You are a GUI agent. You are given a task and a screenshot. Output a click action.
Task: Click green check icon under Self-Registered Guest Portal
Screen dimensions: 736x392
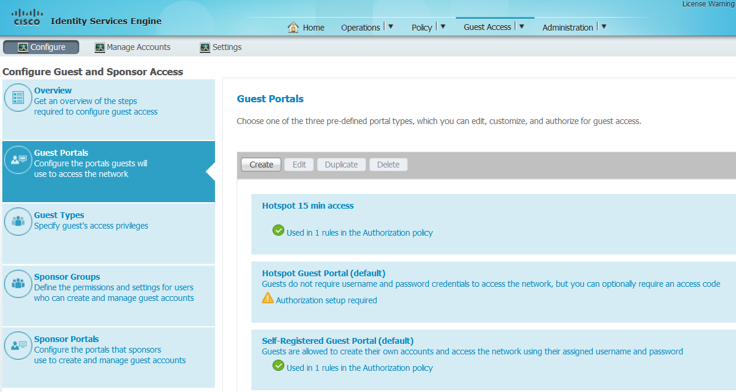(x=278, y=366)
